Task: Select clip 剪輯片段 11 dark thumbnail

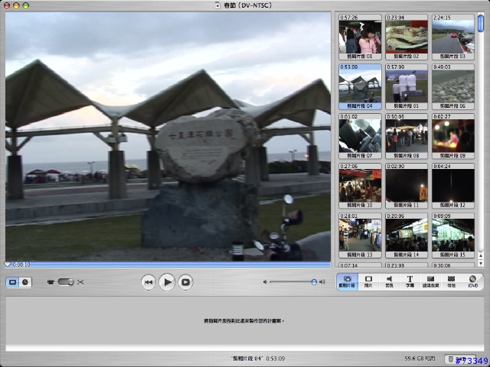Action: coord(407,186)
